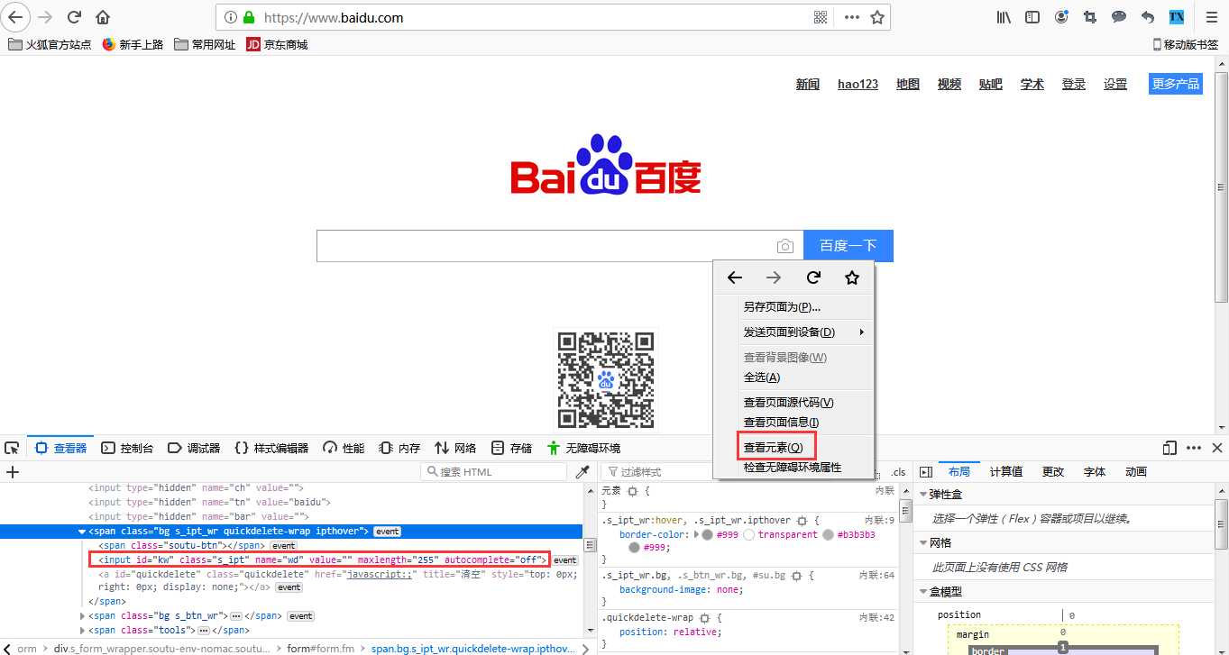The image size is (1229, 655).
Task: Bookmark this page with the address bar star
Action: 876,17
